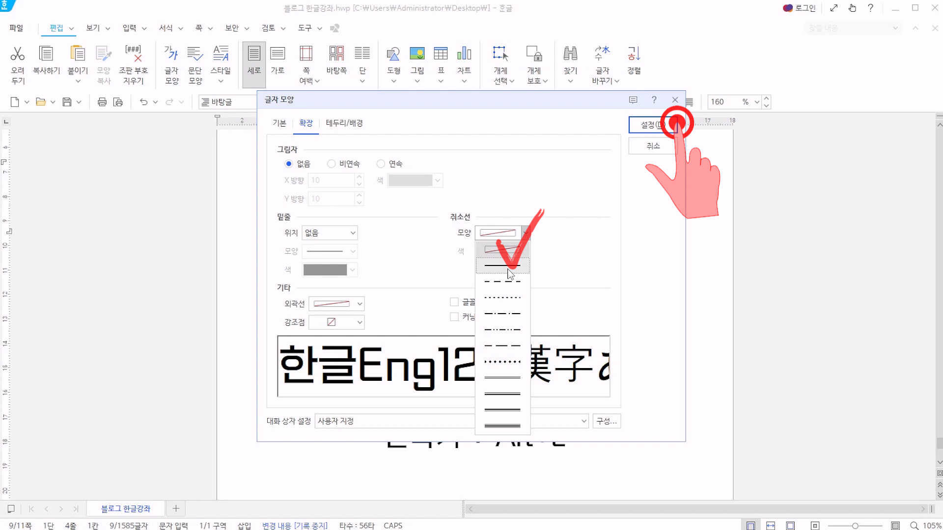Click the 글자 모양 icon in ribbon

pos(171,54)
